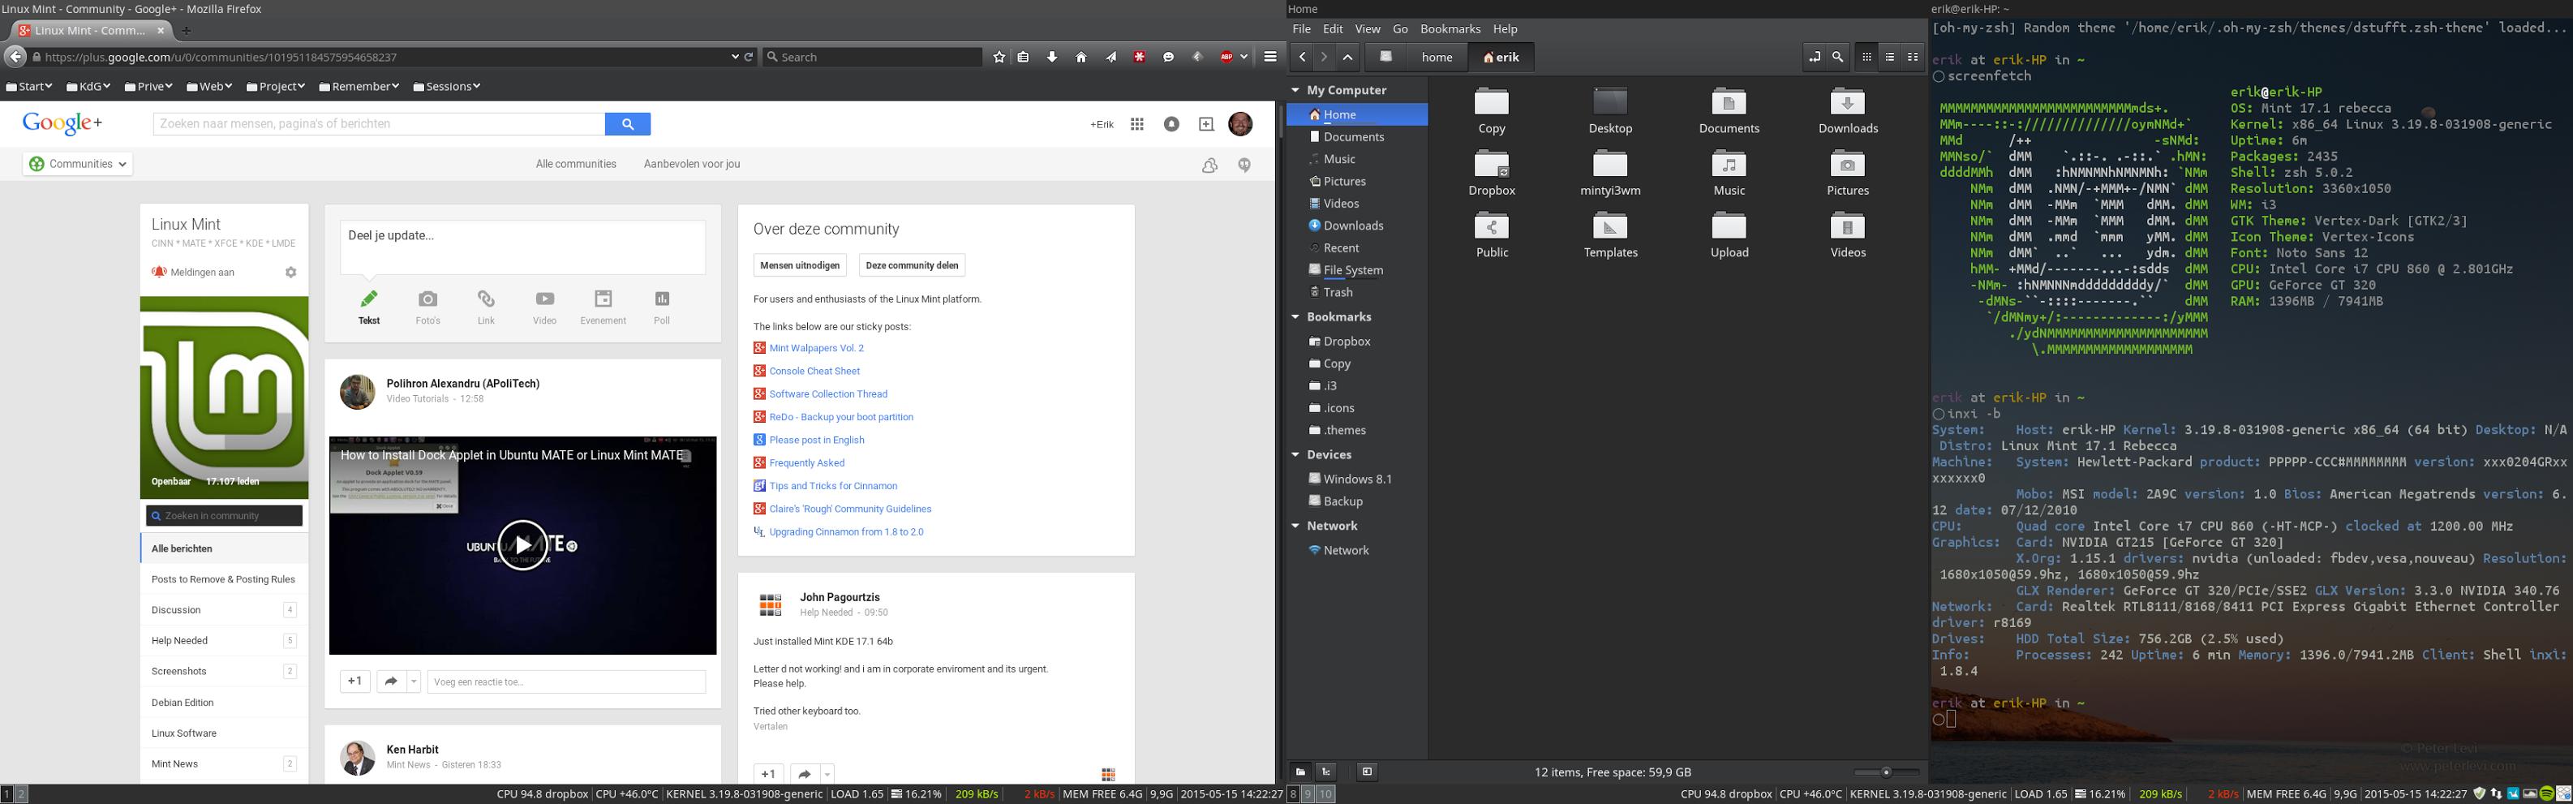
Task: Open Adblock Plus dropdown arrow
Action: [1244, 57]
